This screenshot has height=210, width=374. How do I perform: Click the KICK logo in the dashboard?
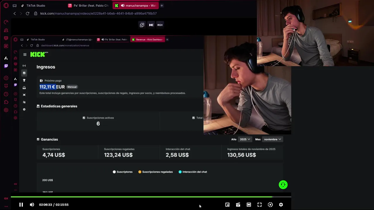pyautogui.click(x=39, y=54)
